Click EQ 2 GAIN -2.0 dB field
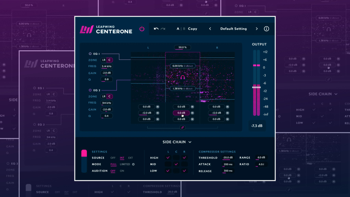This screenshot has height=197, width=350. tap(107, 109)
